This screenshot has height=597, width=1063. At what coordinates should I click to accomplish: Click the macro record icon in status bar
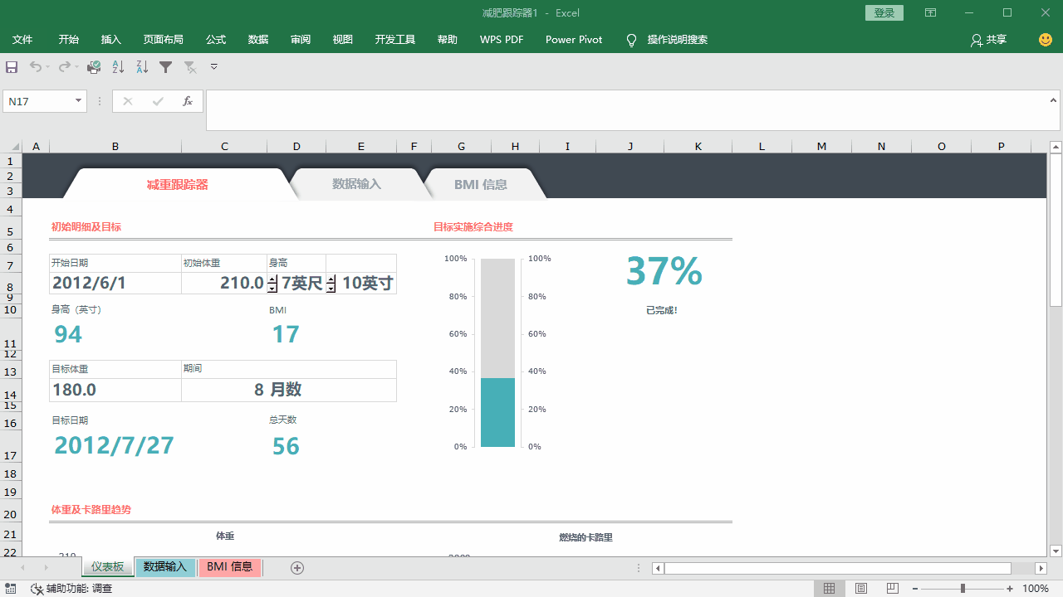coord(12,589)
